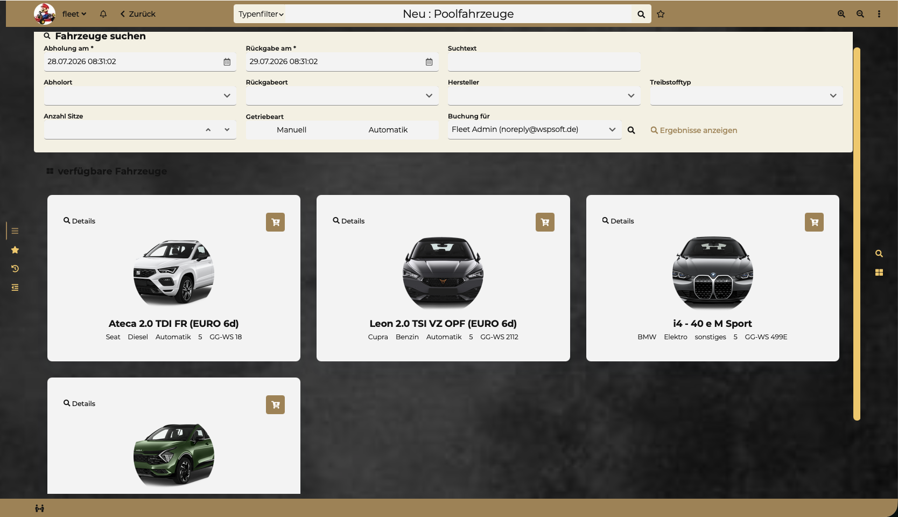The image size is (898, 517).
Task: Click the BMW i4 car image
Action: (713, 273)
